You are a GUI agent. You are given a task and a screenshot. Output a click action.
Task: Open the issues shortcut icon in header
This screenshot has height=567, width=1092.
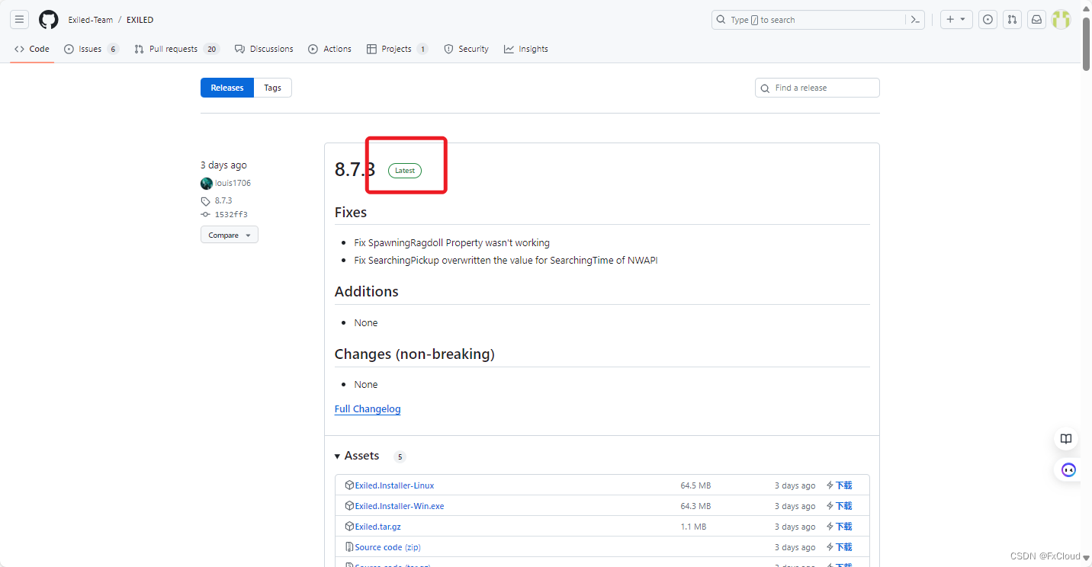pyautogui.click(x=988, y=20)
